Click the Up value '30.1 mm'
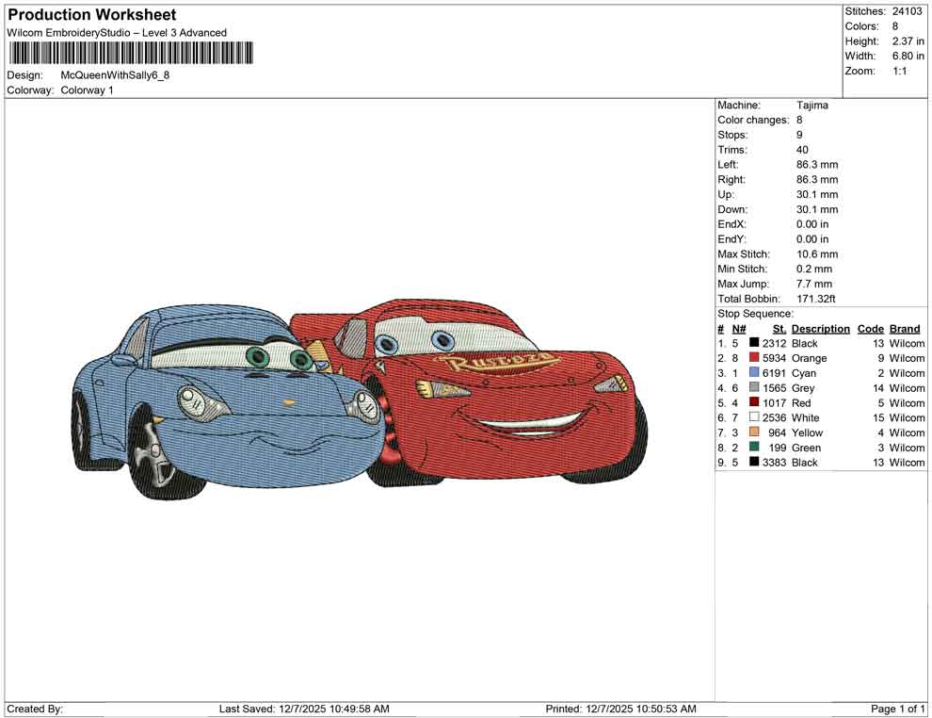Image resolution: width=932 pixels, height=718 pixels. [x=817, y=194]
